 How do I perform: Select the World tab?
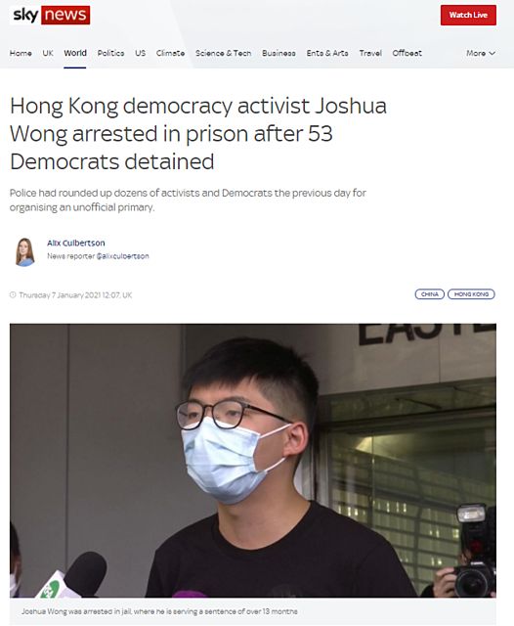[x=75, y=53]
